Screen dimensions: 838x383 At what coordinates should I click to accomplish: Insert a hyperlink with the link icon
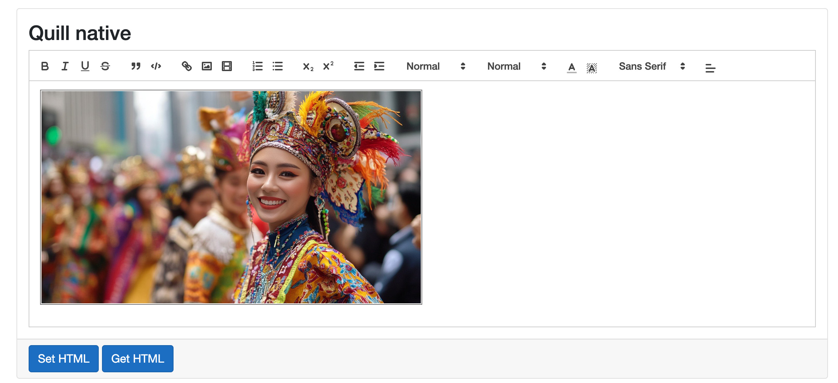(186, 66)
